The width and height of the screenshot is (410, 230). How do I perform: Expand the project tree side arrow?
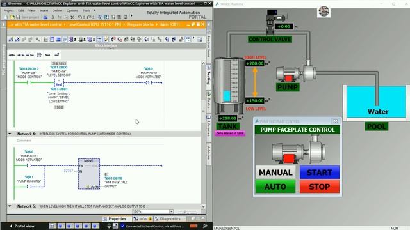click(3, 24)
